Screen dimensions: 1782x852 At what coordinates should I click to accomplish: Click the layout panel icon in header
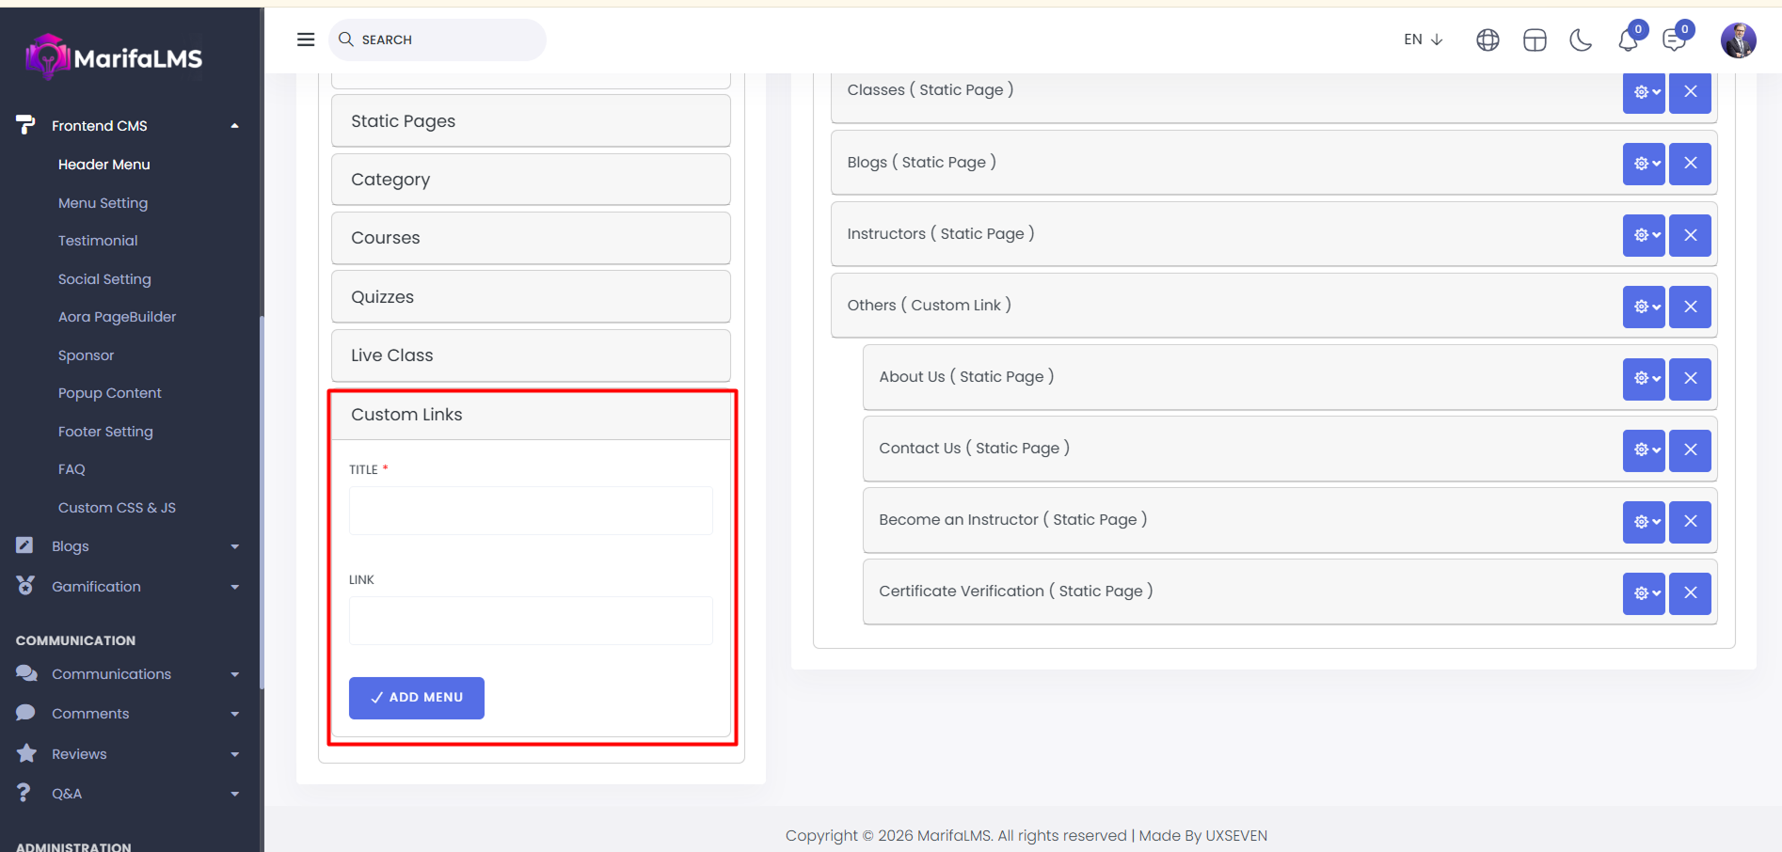(1535, 39)
